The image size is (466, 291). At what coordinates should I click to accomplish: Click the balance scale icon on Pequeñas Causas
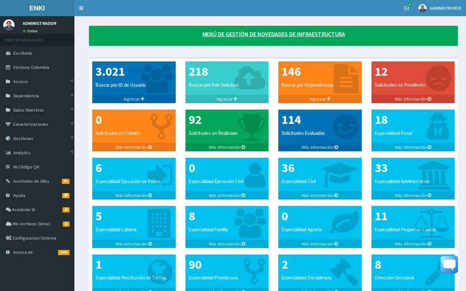[432, 223]
